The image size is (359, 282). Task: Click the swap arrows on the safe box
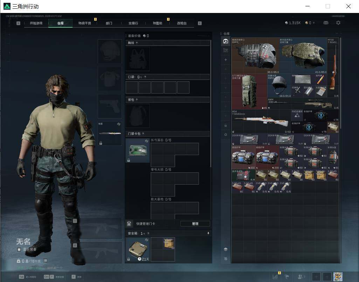click(x=146, y=240)
